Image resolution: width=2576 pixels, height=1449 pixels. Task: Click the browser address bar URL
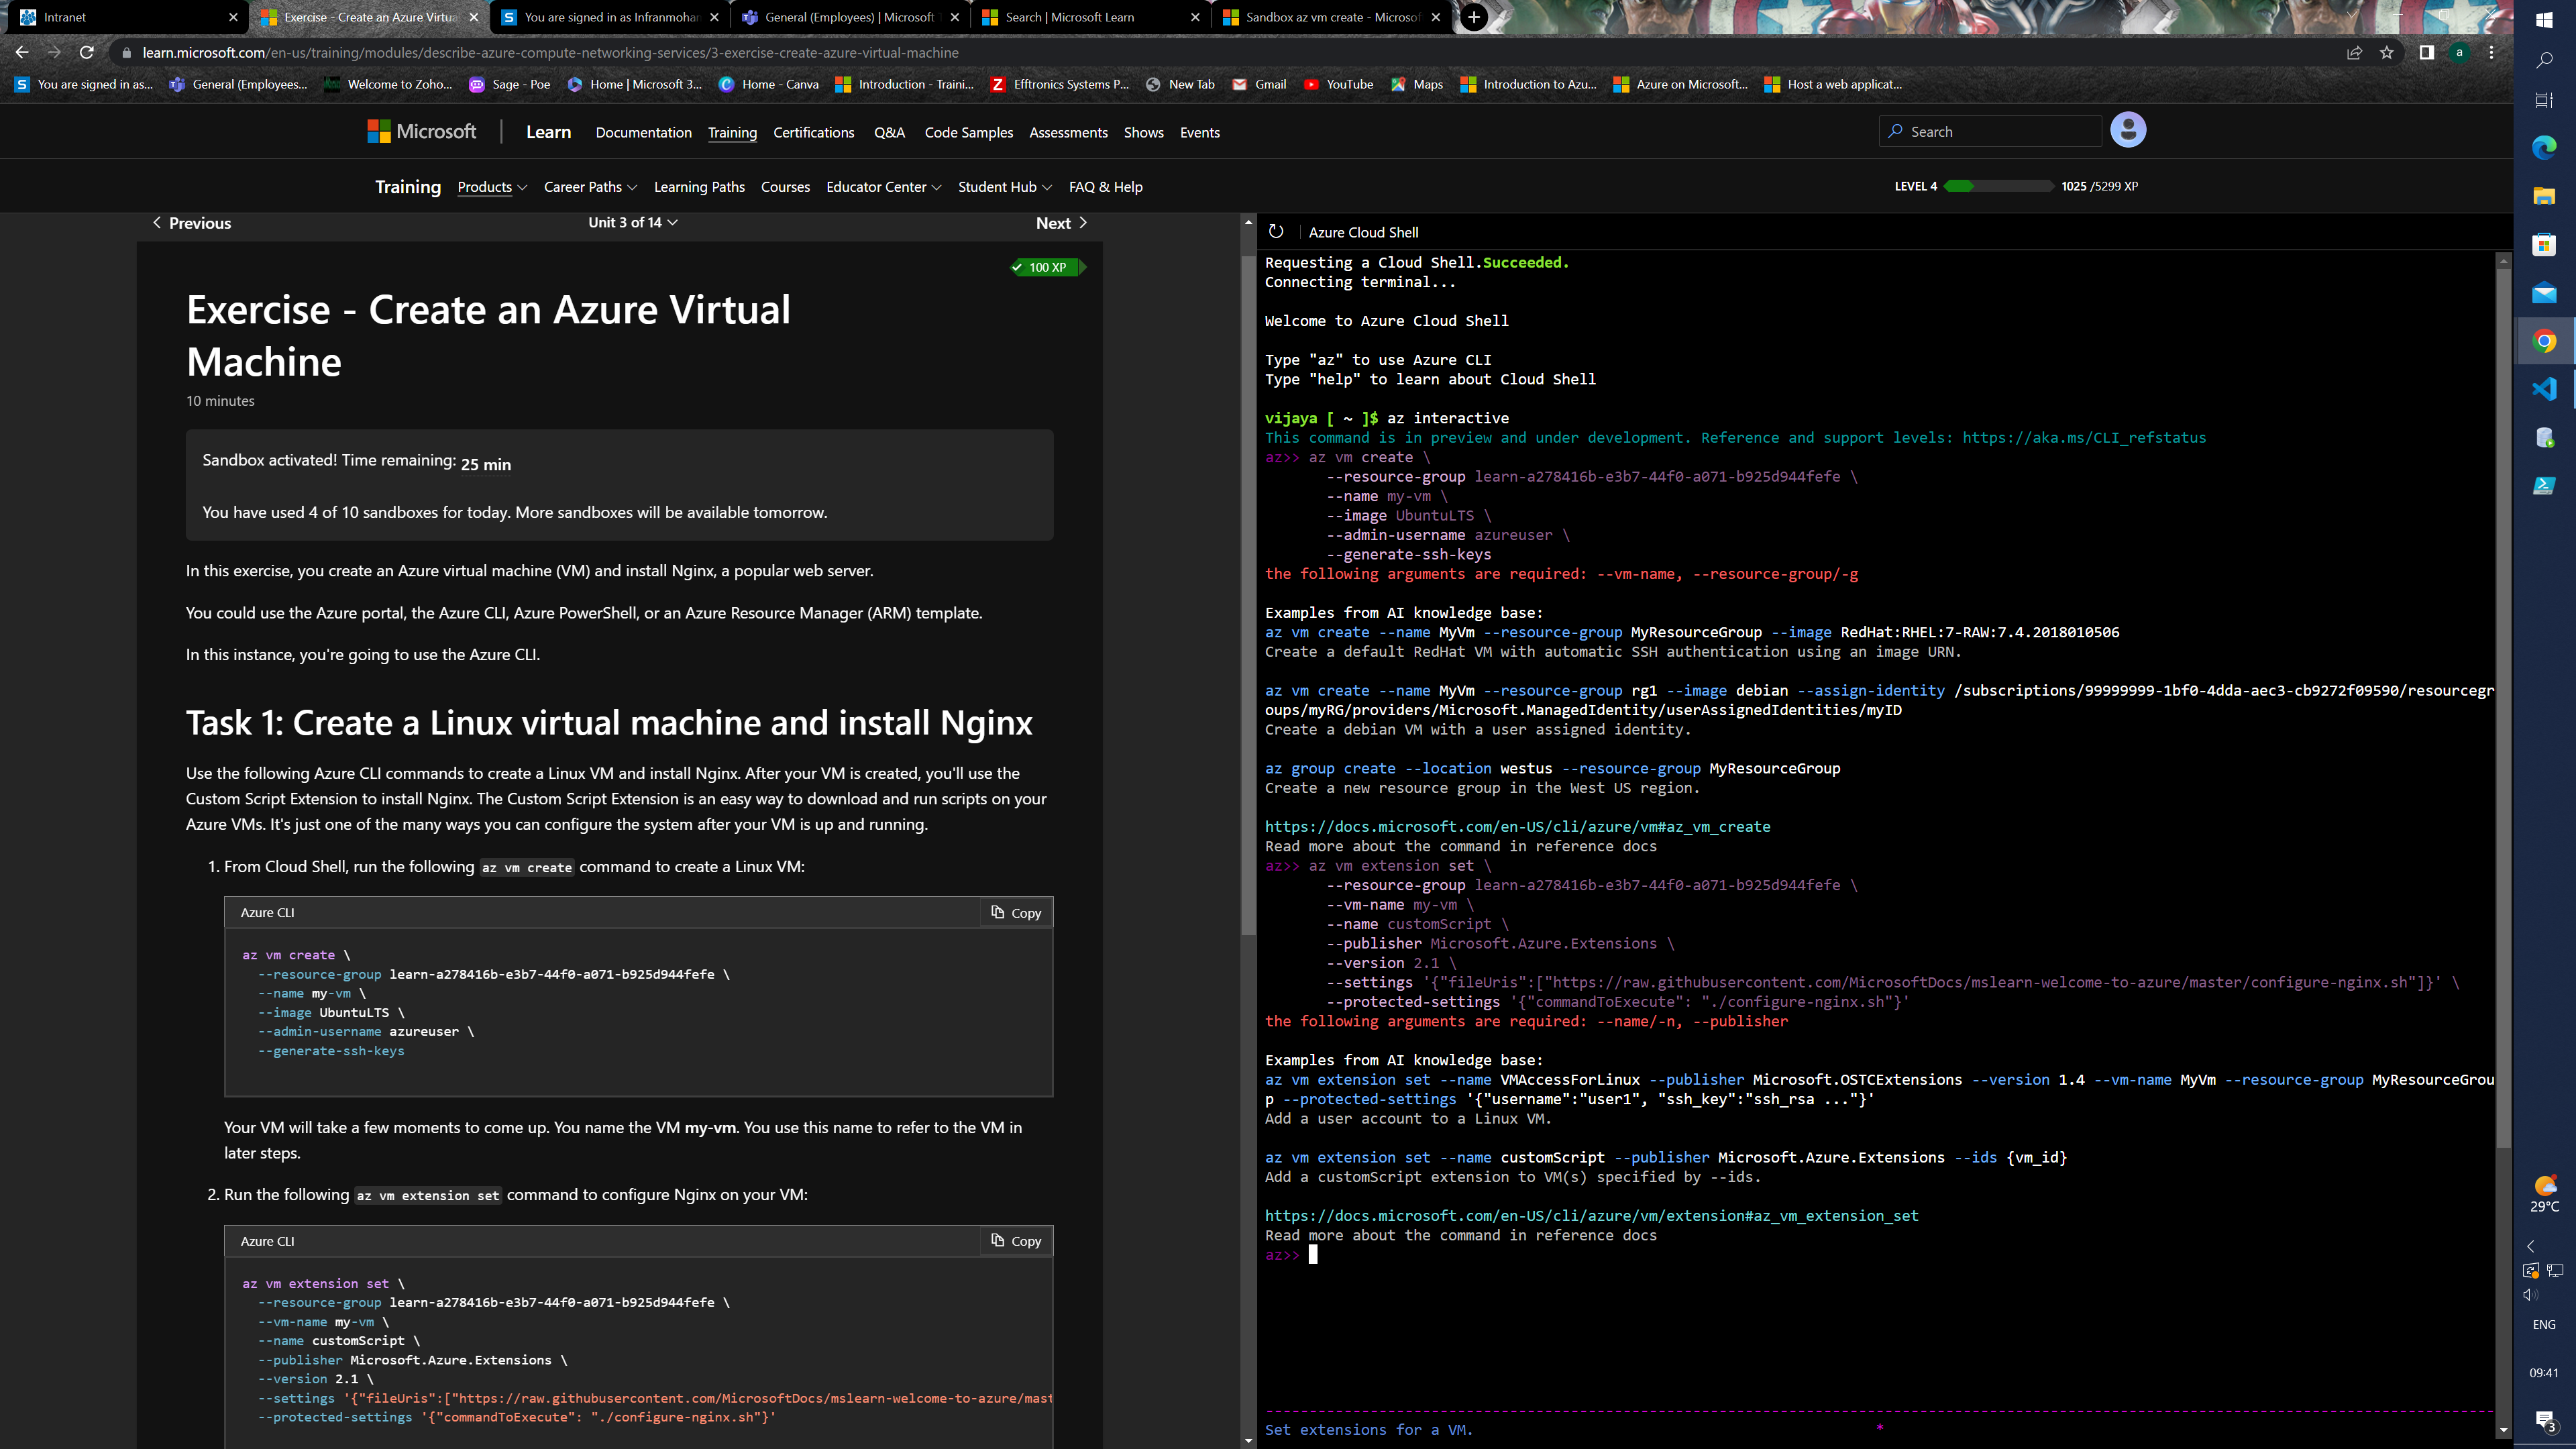coord(550,53)
